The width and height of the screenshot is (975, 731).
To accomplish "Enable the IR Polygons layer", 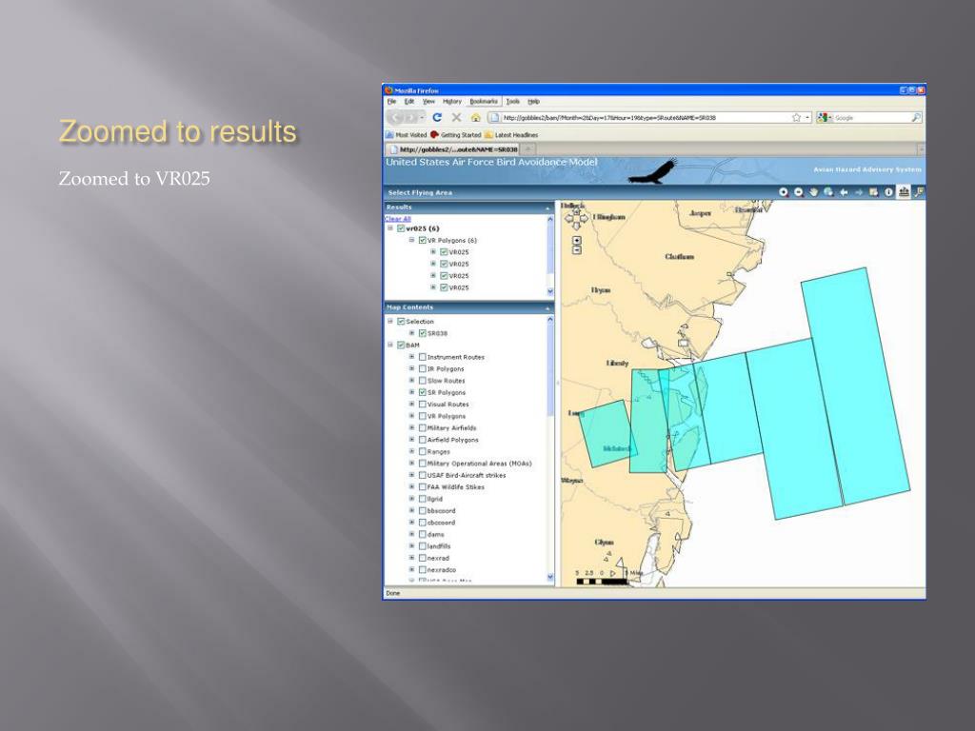I will click(422, 368).
